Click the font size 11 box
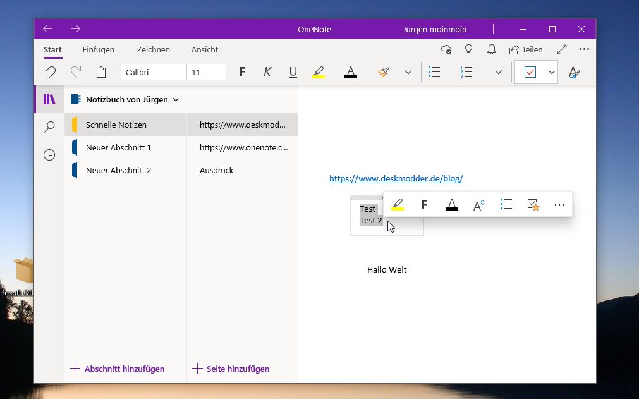Viewport: 639px width, 399px height. click(x=206, y=72)
